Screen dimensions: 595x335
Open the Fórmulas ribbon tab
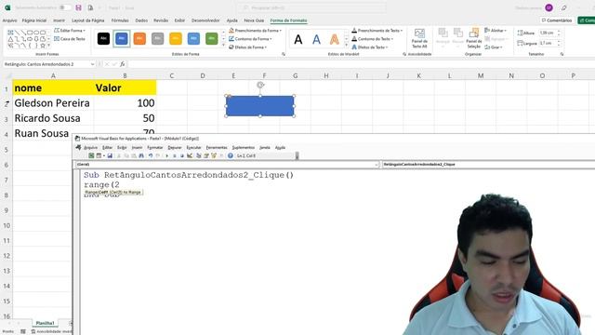pyautogui.click(x=120, y=20)
